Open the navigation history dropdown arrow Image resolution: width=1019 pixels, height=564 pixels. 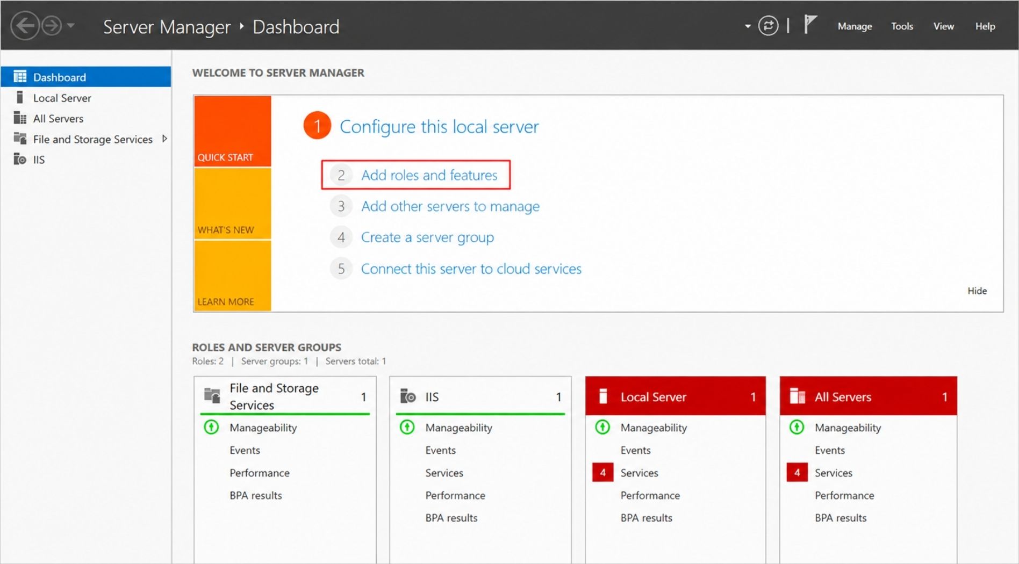click(x=70, y=25)
